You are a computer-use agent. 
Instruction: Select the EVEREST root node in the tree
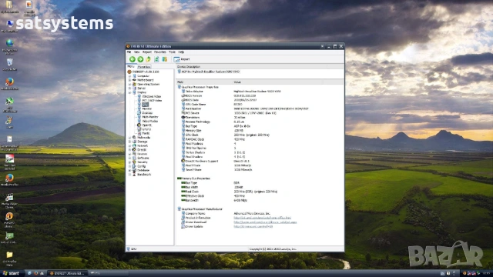coord(143,72)
